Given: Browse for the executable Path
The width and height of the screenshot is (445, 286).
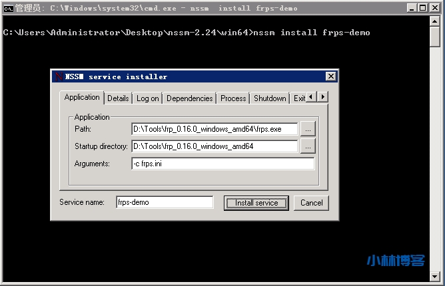Looking at the screenshot, I should point(307,129).
